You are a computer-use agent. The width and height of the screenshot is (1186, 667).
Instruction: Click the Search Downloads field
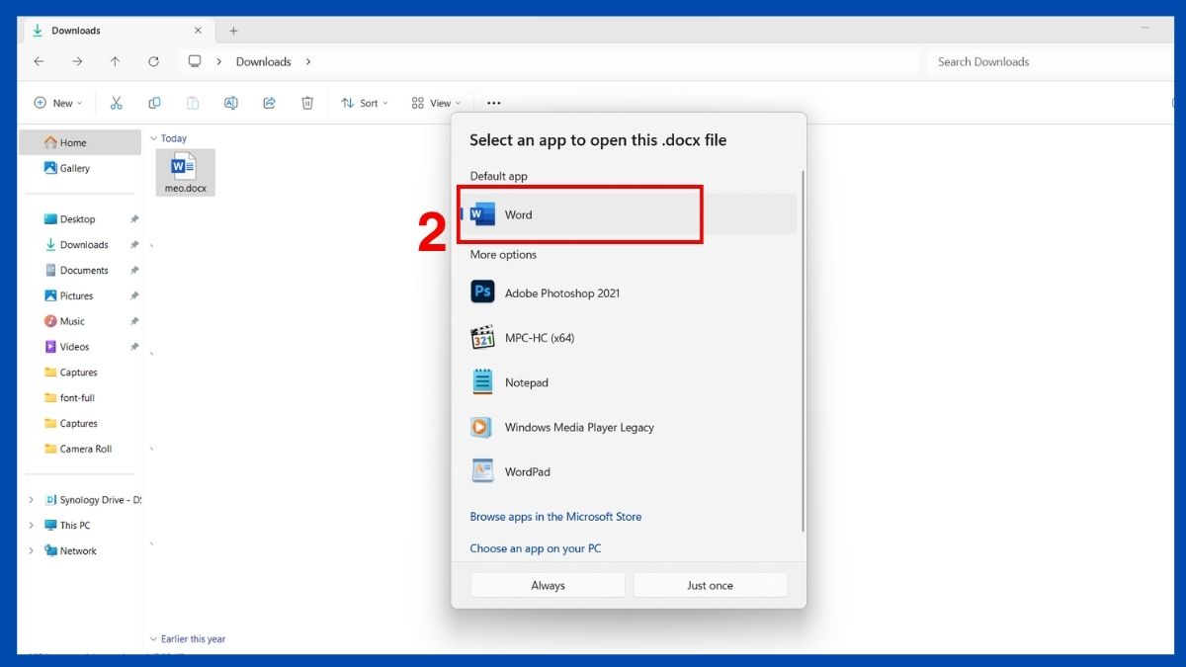[x=1048, y=61]
